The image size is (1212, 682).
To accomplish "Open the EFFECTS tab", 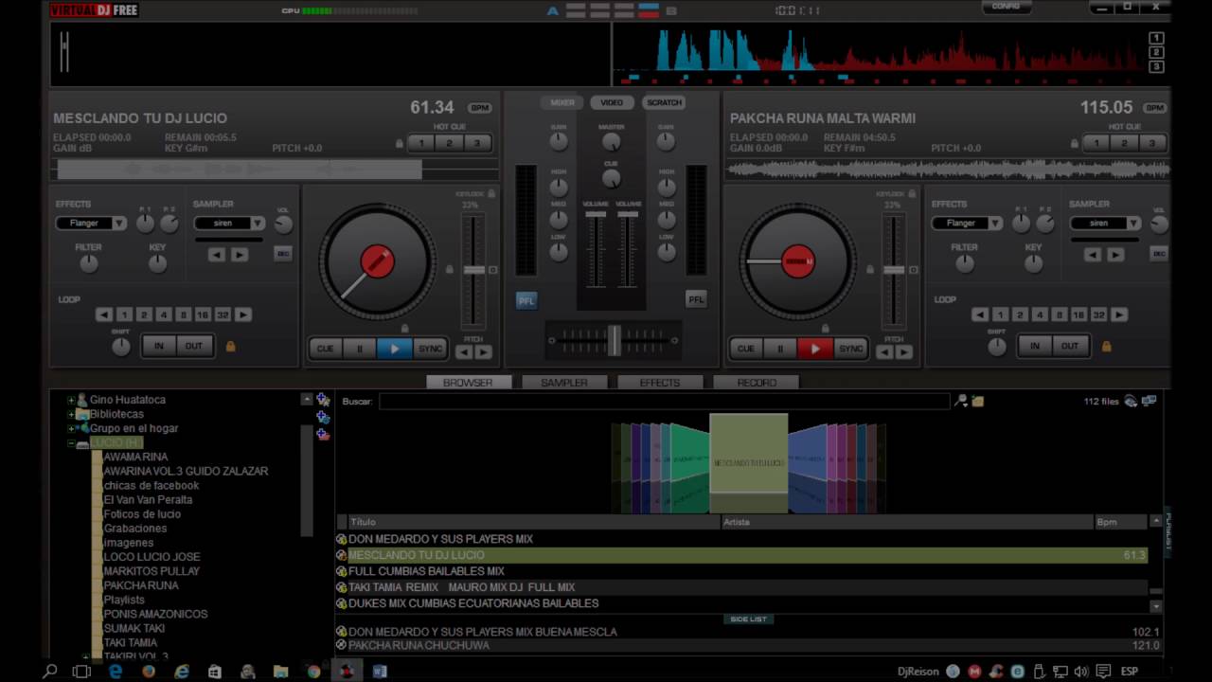I will [x=660, y=383].
